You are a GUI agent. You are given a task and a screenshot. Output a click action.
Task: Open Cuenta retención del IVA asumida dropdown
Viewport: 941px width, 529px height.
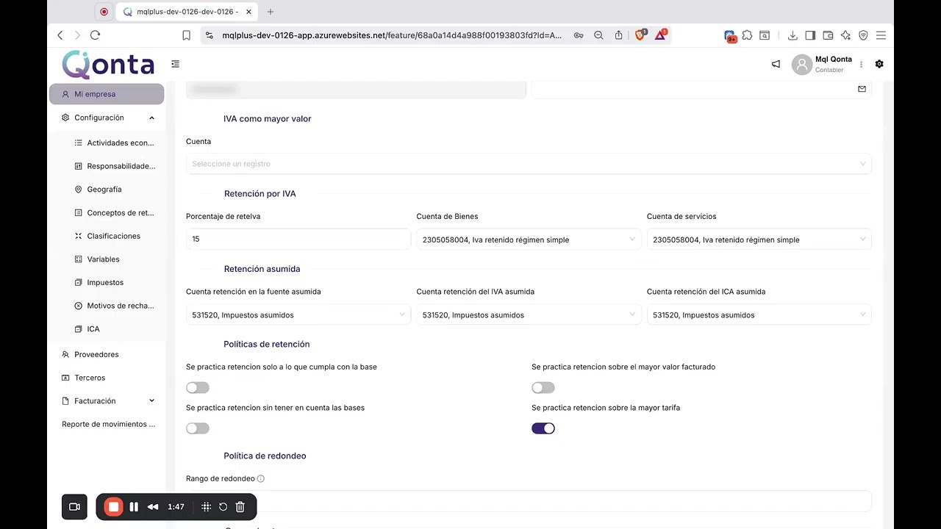coord(529,314)
